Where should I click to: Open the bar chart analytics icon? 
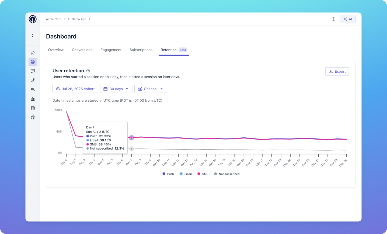[33, 99]
